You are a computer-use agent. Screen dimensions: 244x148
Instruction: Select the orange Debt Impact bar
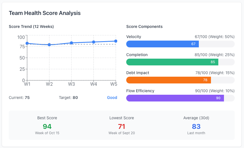pos(168,80)
